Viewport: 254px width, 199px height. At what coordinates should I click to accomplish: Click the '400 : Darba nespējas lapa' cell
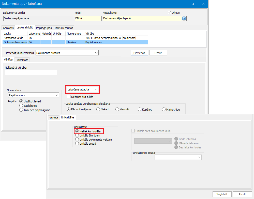tap(116, 38)
